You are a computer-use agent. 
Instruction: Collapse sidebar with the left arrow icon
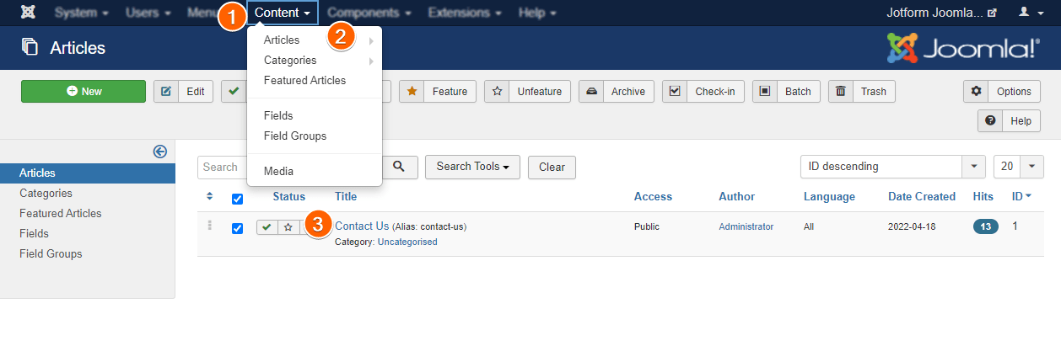(160, 152)
